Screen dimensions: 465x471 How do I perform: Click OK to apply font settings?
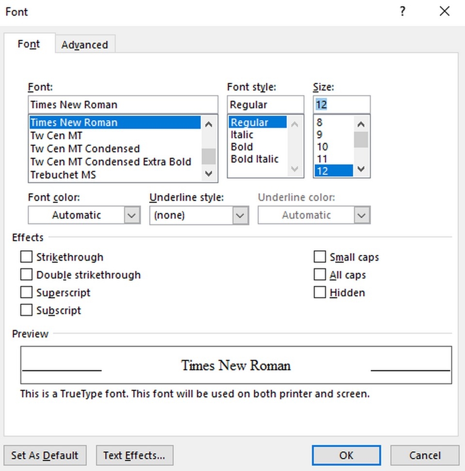(x=346, y=455)
